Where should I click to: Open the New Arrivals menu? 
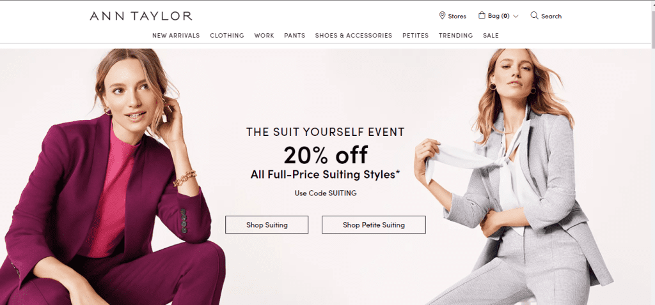[176, 36]
